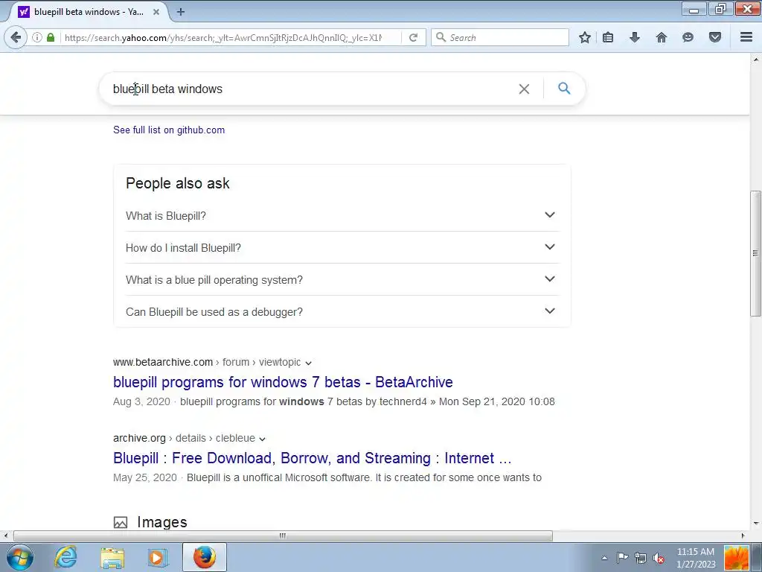The height and width of the screenshot is (572, 762).
Task: Open Firefox hamburger menu
Action: point(746,37)
